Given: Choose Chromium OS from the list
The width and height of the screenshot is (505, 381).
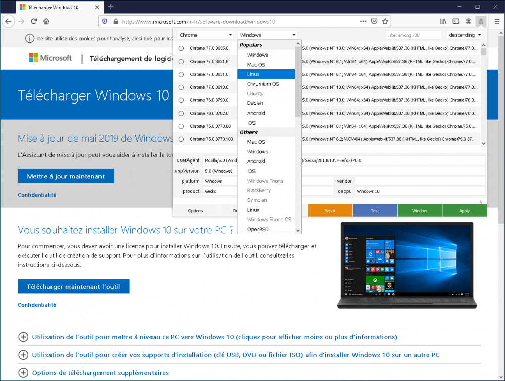Looking at the screenshot, I should (x=266, y=84).
